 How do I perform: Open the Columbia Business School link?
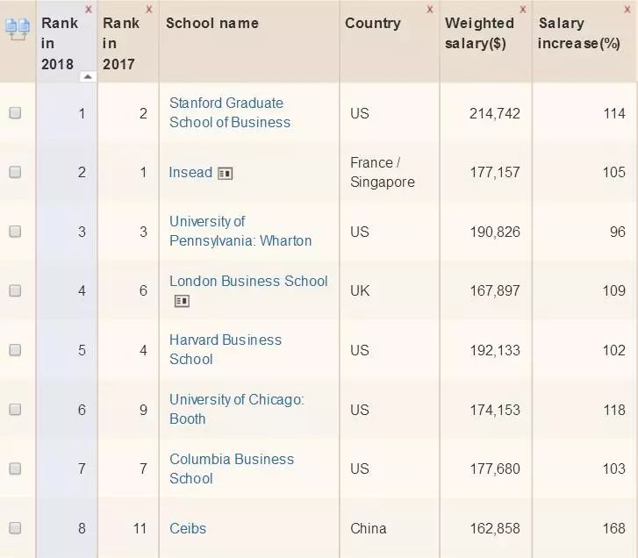pos(231,469)
